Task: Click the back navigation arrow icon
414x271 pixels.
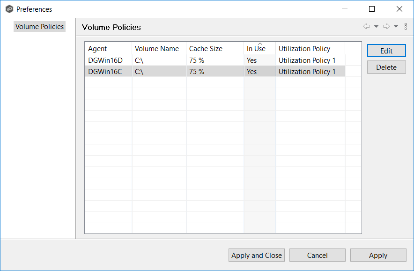Action: pyautogui.click(x=367, y=27)
